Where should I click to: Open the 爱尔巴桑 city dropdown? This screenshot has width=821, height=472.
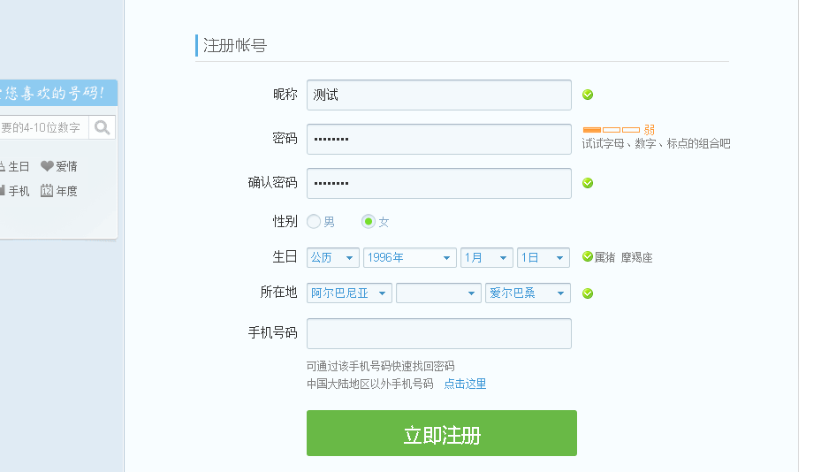528,293
